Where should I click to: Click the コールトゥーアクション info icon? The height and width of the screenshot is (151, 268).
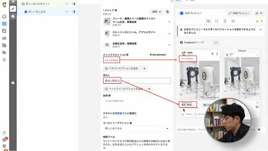131,123
